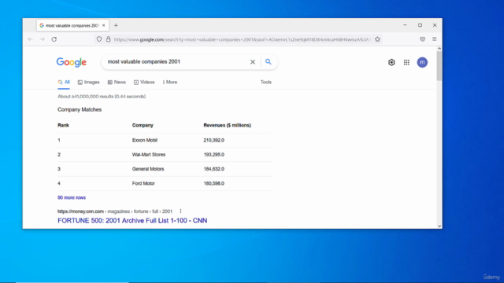The height and width of the screenshot is (283, 504).
Task: Click the 'Company Matches' heading
Action: 80,110
